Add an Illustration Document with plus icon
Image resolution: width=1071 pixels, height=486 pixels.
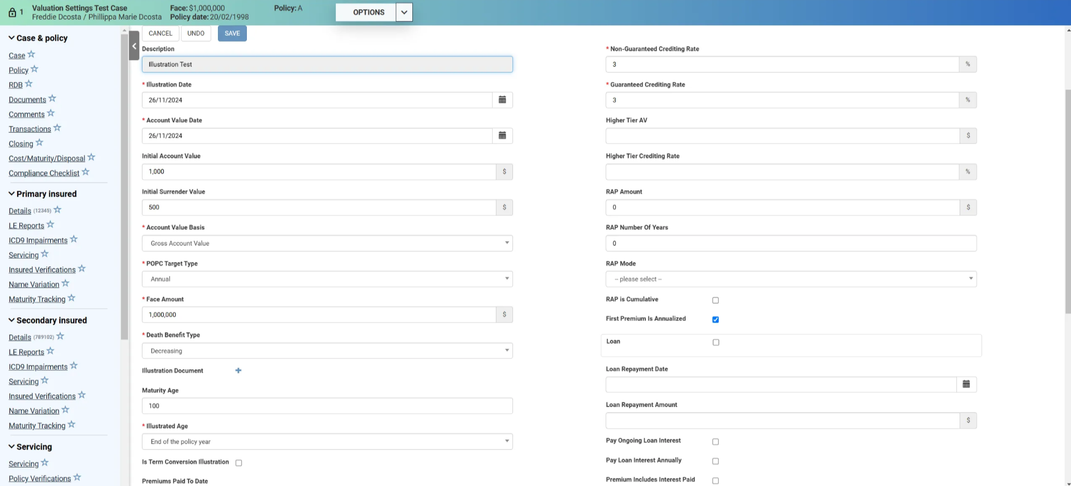(x=238, y=371)
